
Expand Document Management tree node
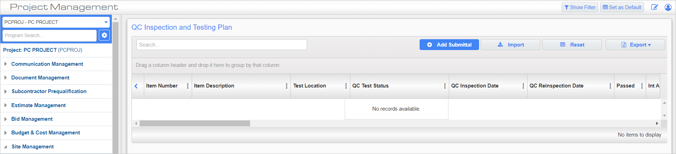tap(5, 78)
